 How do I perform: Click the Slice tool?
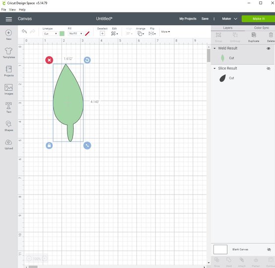tap(217, 262)
